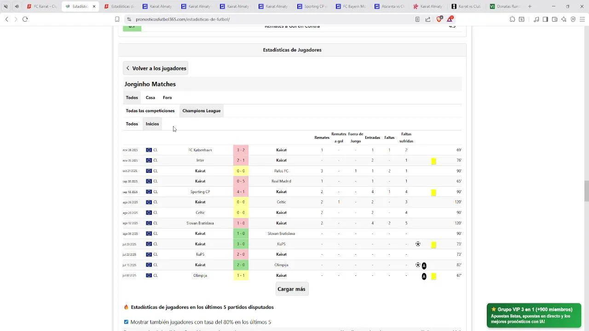
Task: Switch to the 'Kairat vs Club' browser tab
Action: [x=467, y=6]
